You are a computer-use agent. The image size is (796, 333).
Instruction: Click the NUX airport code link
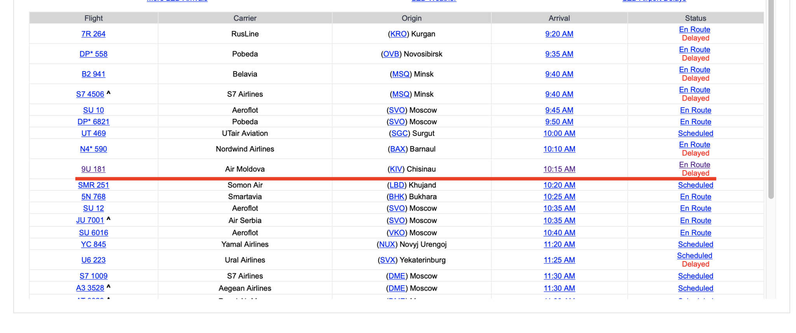coord(387,244)
